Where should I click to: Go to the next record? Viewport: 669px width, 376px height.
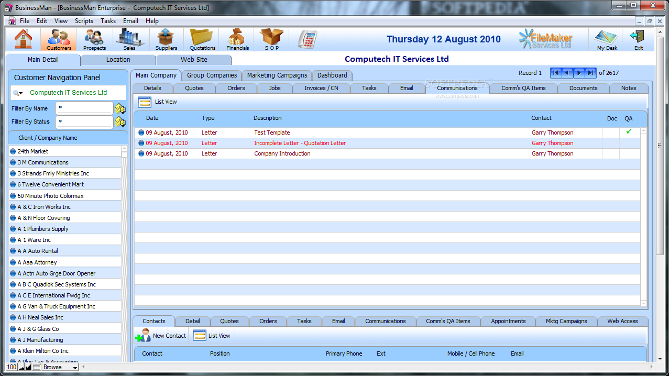(x=579, y=73)
